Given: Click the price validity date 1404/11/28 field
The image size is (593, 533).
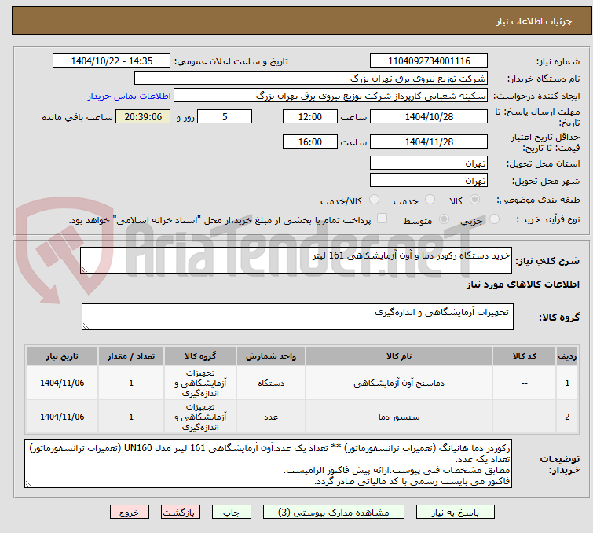Looking at the screenshot, I should click(x=429, y=142).
